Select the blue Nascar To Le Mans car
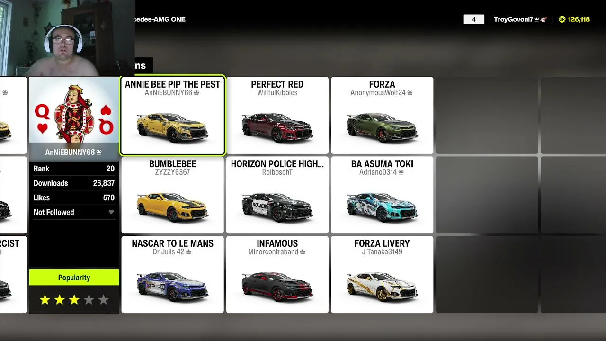The height and width of the screenshot is (341, 606). 172,287
